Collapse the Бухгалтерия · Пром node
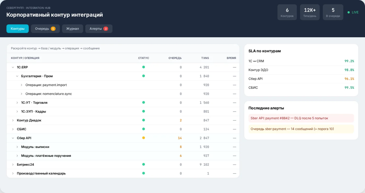Screen dimensions: 365x193 pyautogui.click(x=17, y=76)
